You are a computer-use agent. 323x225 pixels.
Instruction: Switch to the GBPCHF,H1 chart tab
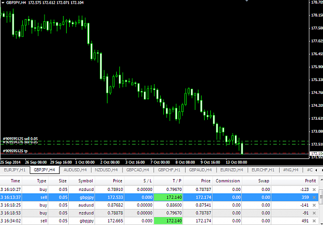coord(169,170)
